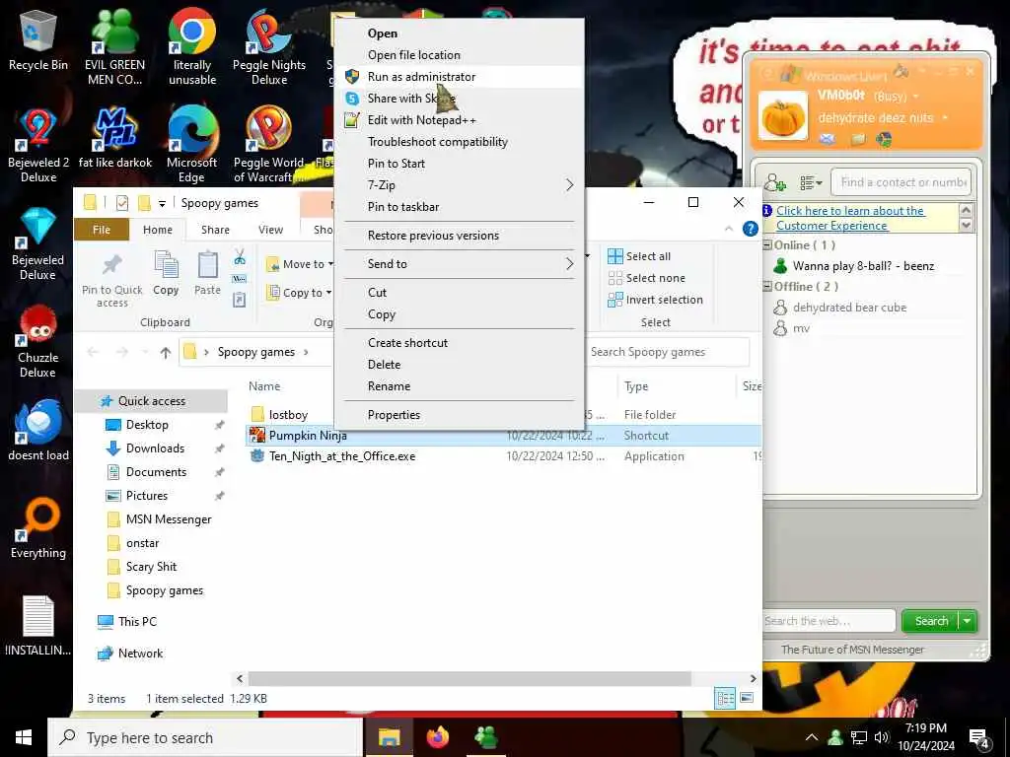The image size is (1010, 757).
Task: Switch to large icons view in Explorer
Action: click(x=747, y=698)
